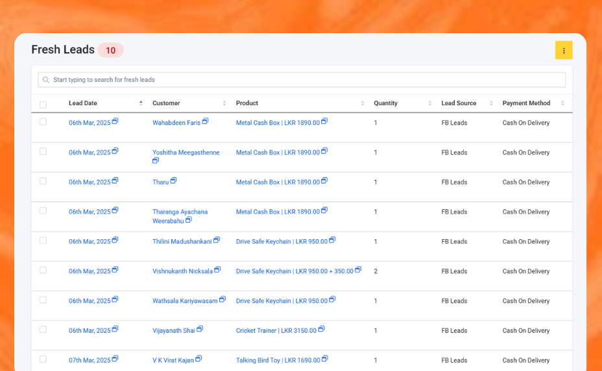
Task: Open the Wahabdeen Faris customer link
Action: (x=176, y=123)
